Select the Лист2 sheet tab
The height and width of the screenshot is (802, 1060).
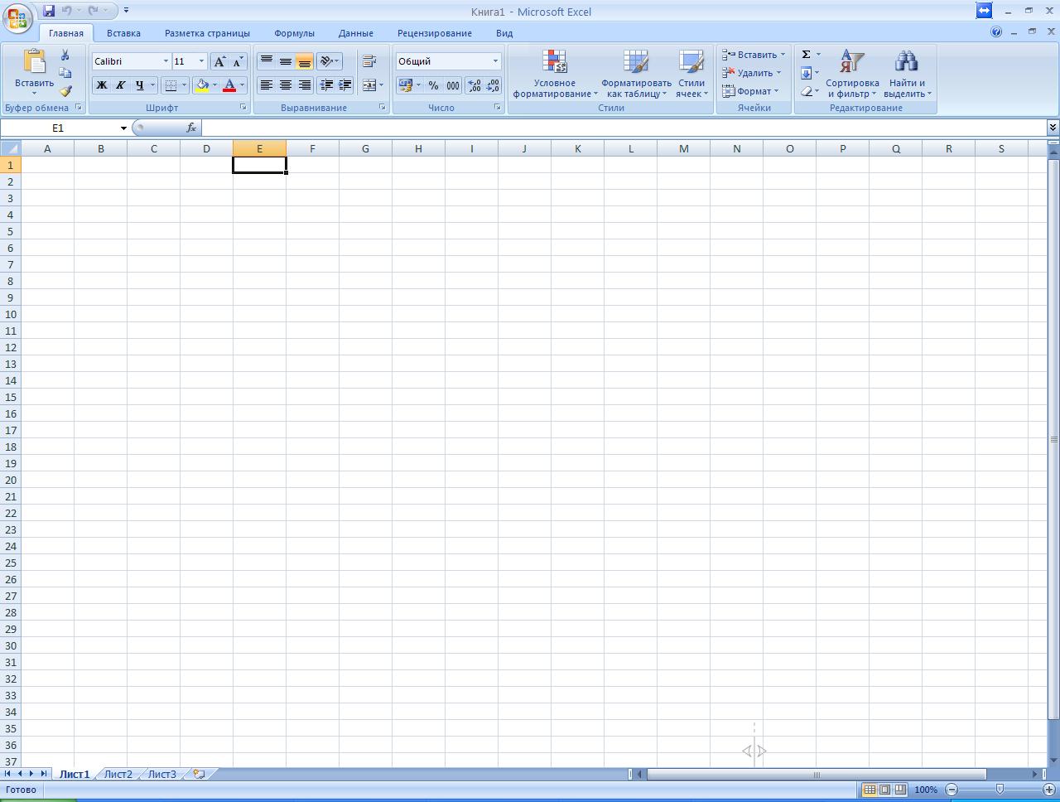pyautogui.click(x=118, y=774)
